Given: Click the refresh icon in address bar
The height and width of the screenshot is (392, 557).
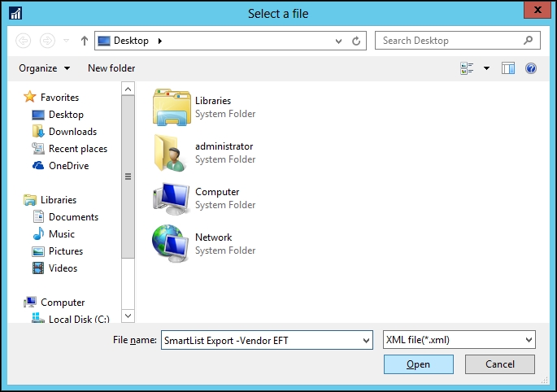Looking at the screenshot, I should 356,41.
